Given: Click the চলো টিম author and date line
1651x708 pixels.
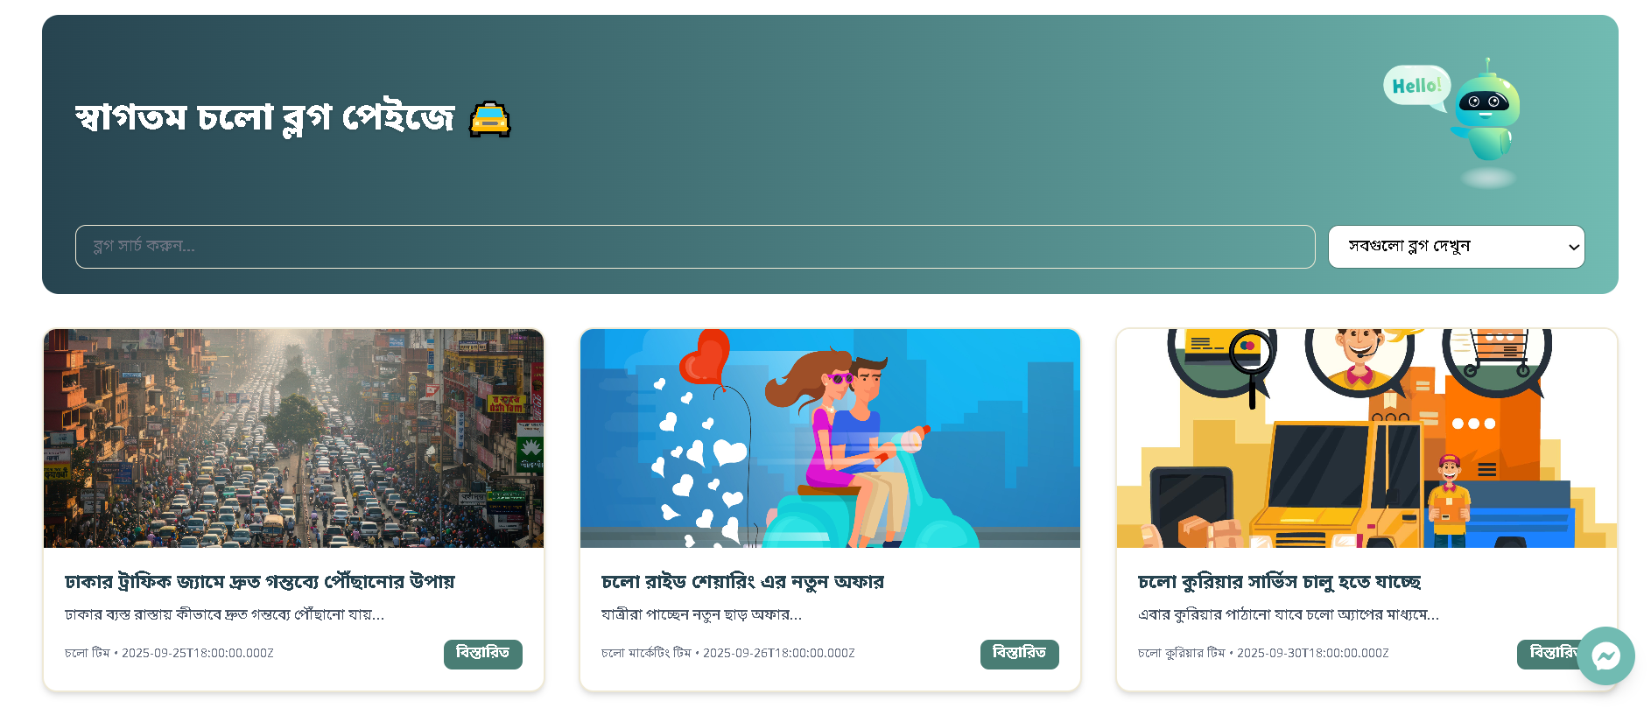Looking at the screenshot, I should coord(169,653).
